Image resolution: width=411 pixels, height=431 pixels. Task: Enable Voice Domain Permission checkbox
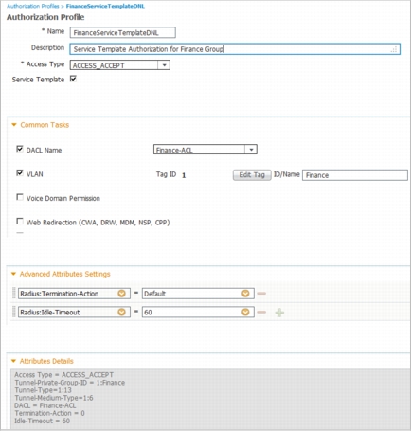20,197
